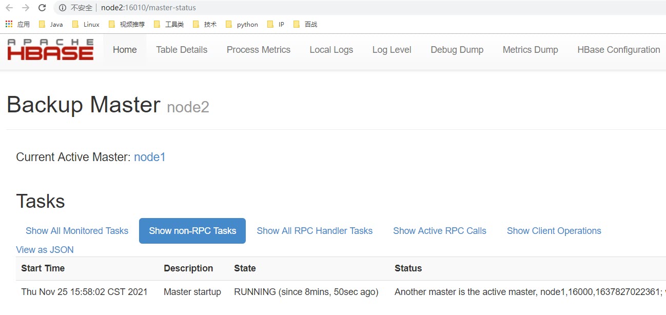
Task: Go to Table Details in navbar
Action: pos(182,50)
